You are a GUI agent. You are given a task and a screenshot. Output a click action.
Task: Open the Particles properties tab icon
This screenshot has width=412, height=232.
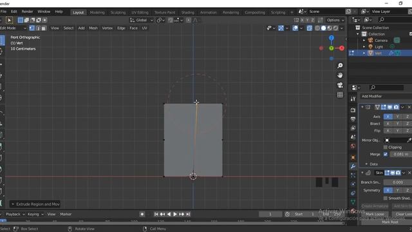coord(353,175)
